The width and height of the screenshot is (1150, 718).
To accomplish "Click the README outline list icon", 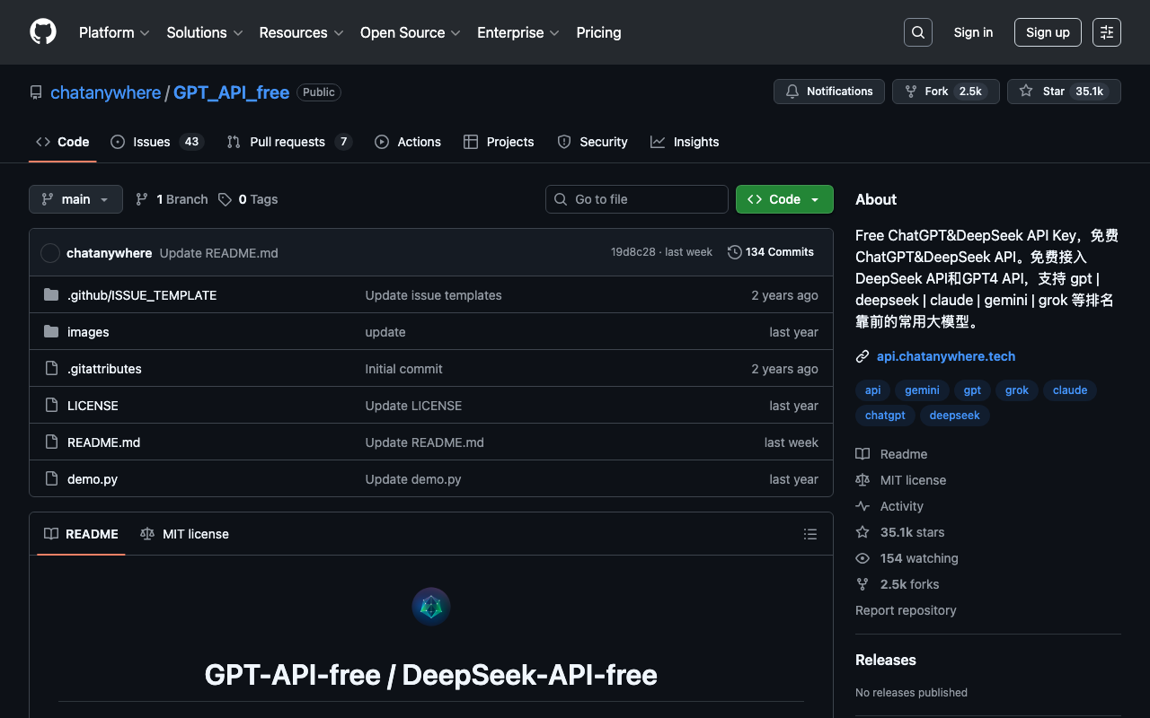I will click(x=809, y=534).
